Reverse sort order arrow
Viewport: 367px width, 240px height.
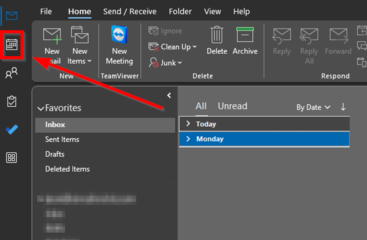[343, 107]
